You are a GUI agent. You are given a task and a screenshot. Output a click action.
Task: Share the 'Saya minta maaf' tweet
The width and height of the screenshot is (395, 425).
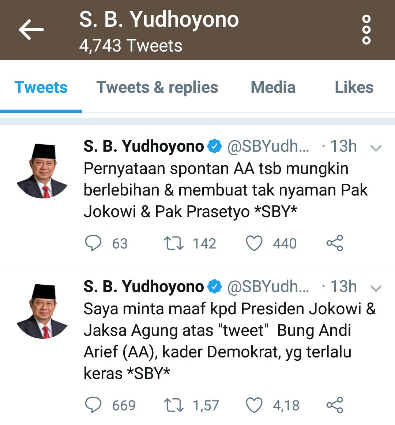335,405
